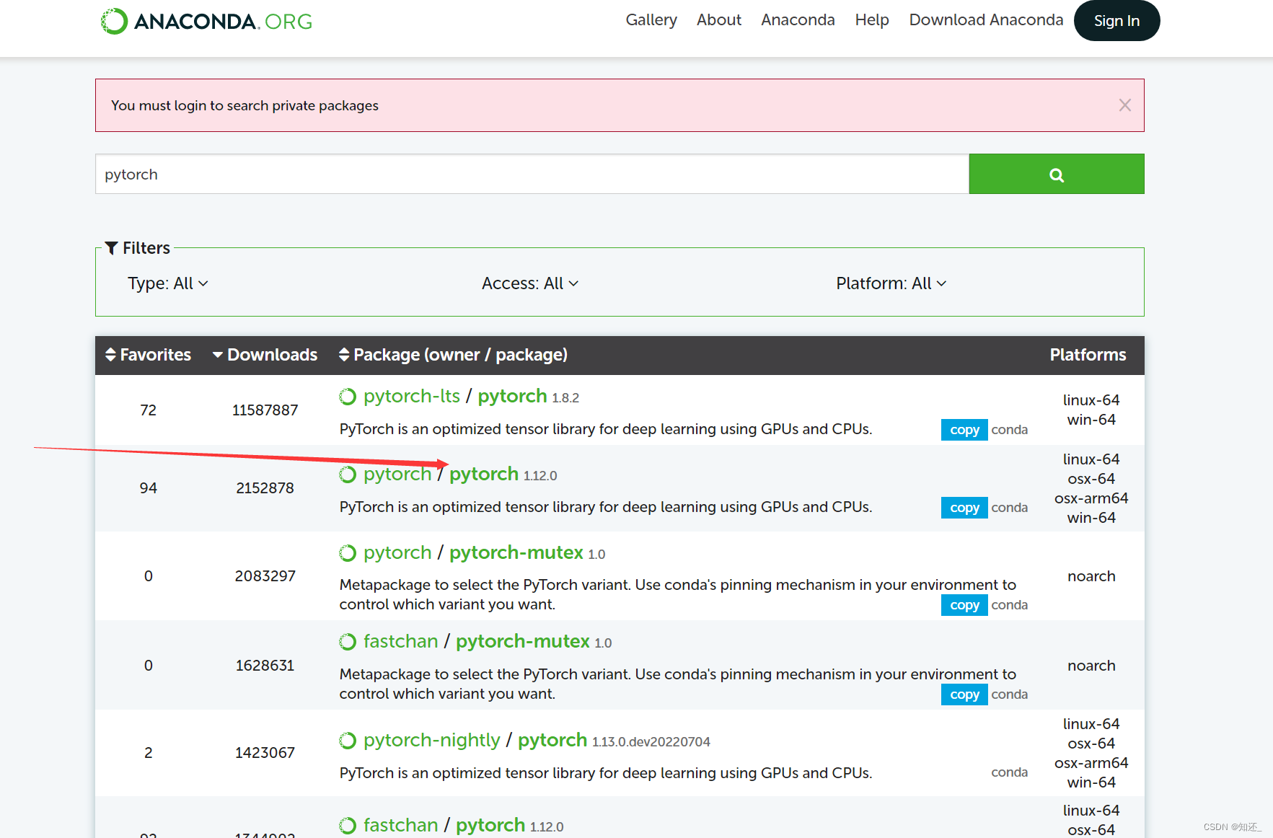Open the pytorch-lts owner link
This screenshot has width=1273, height=838.
(x=412, y=397)
